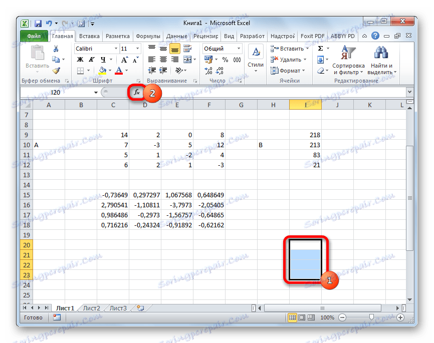Click the Insert Function fx button
The height and width of the screenshot is (343, 434).
137,92
